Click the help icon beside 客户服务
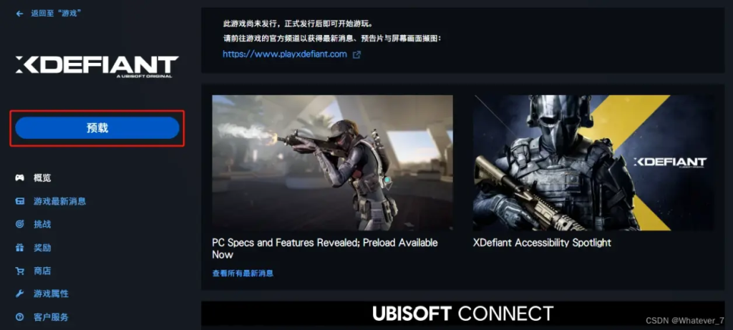 (19, 317)
